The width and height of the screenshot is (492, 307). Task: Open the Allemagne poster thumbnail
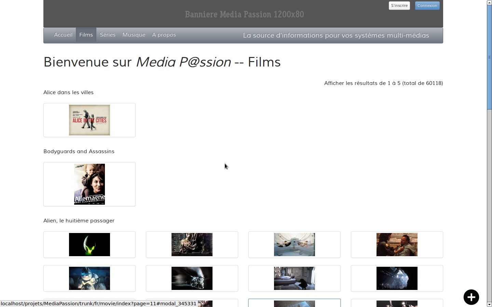(90, 184)
